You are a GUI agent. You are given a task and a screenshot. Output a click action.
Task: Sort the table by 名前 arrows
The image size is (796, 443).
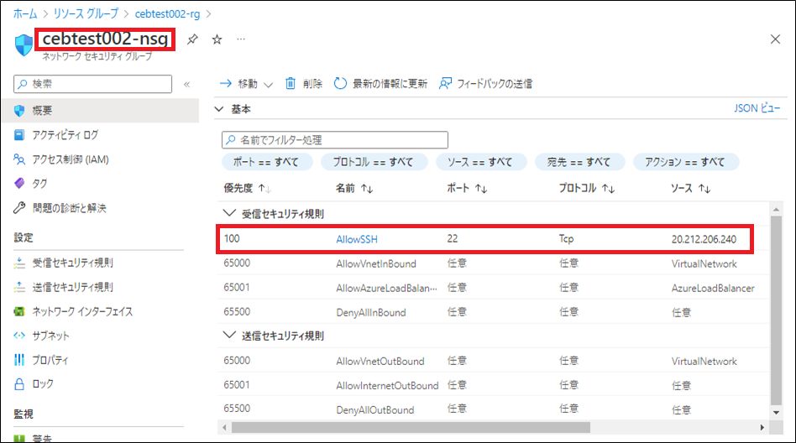367,189
